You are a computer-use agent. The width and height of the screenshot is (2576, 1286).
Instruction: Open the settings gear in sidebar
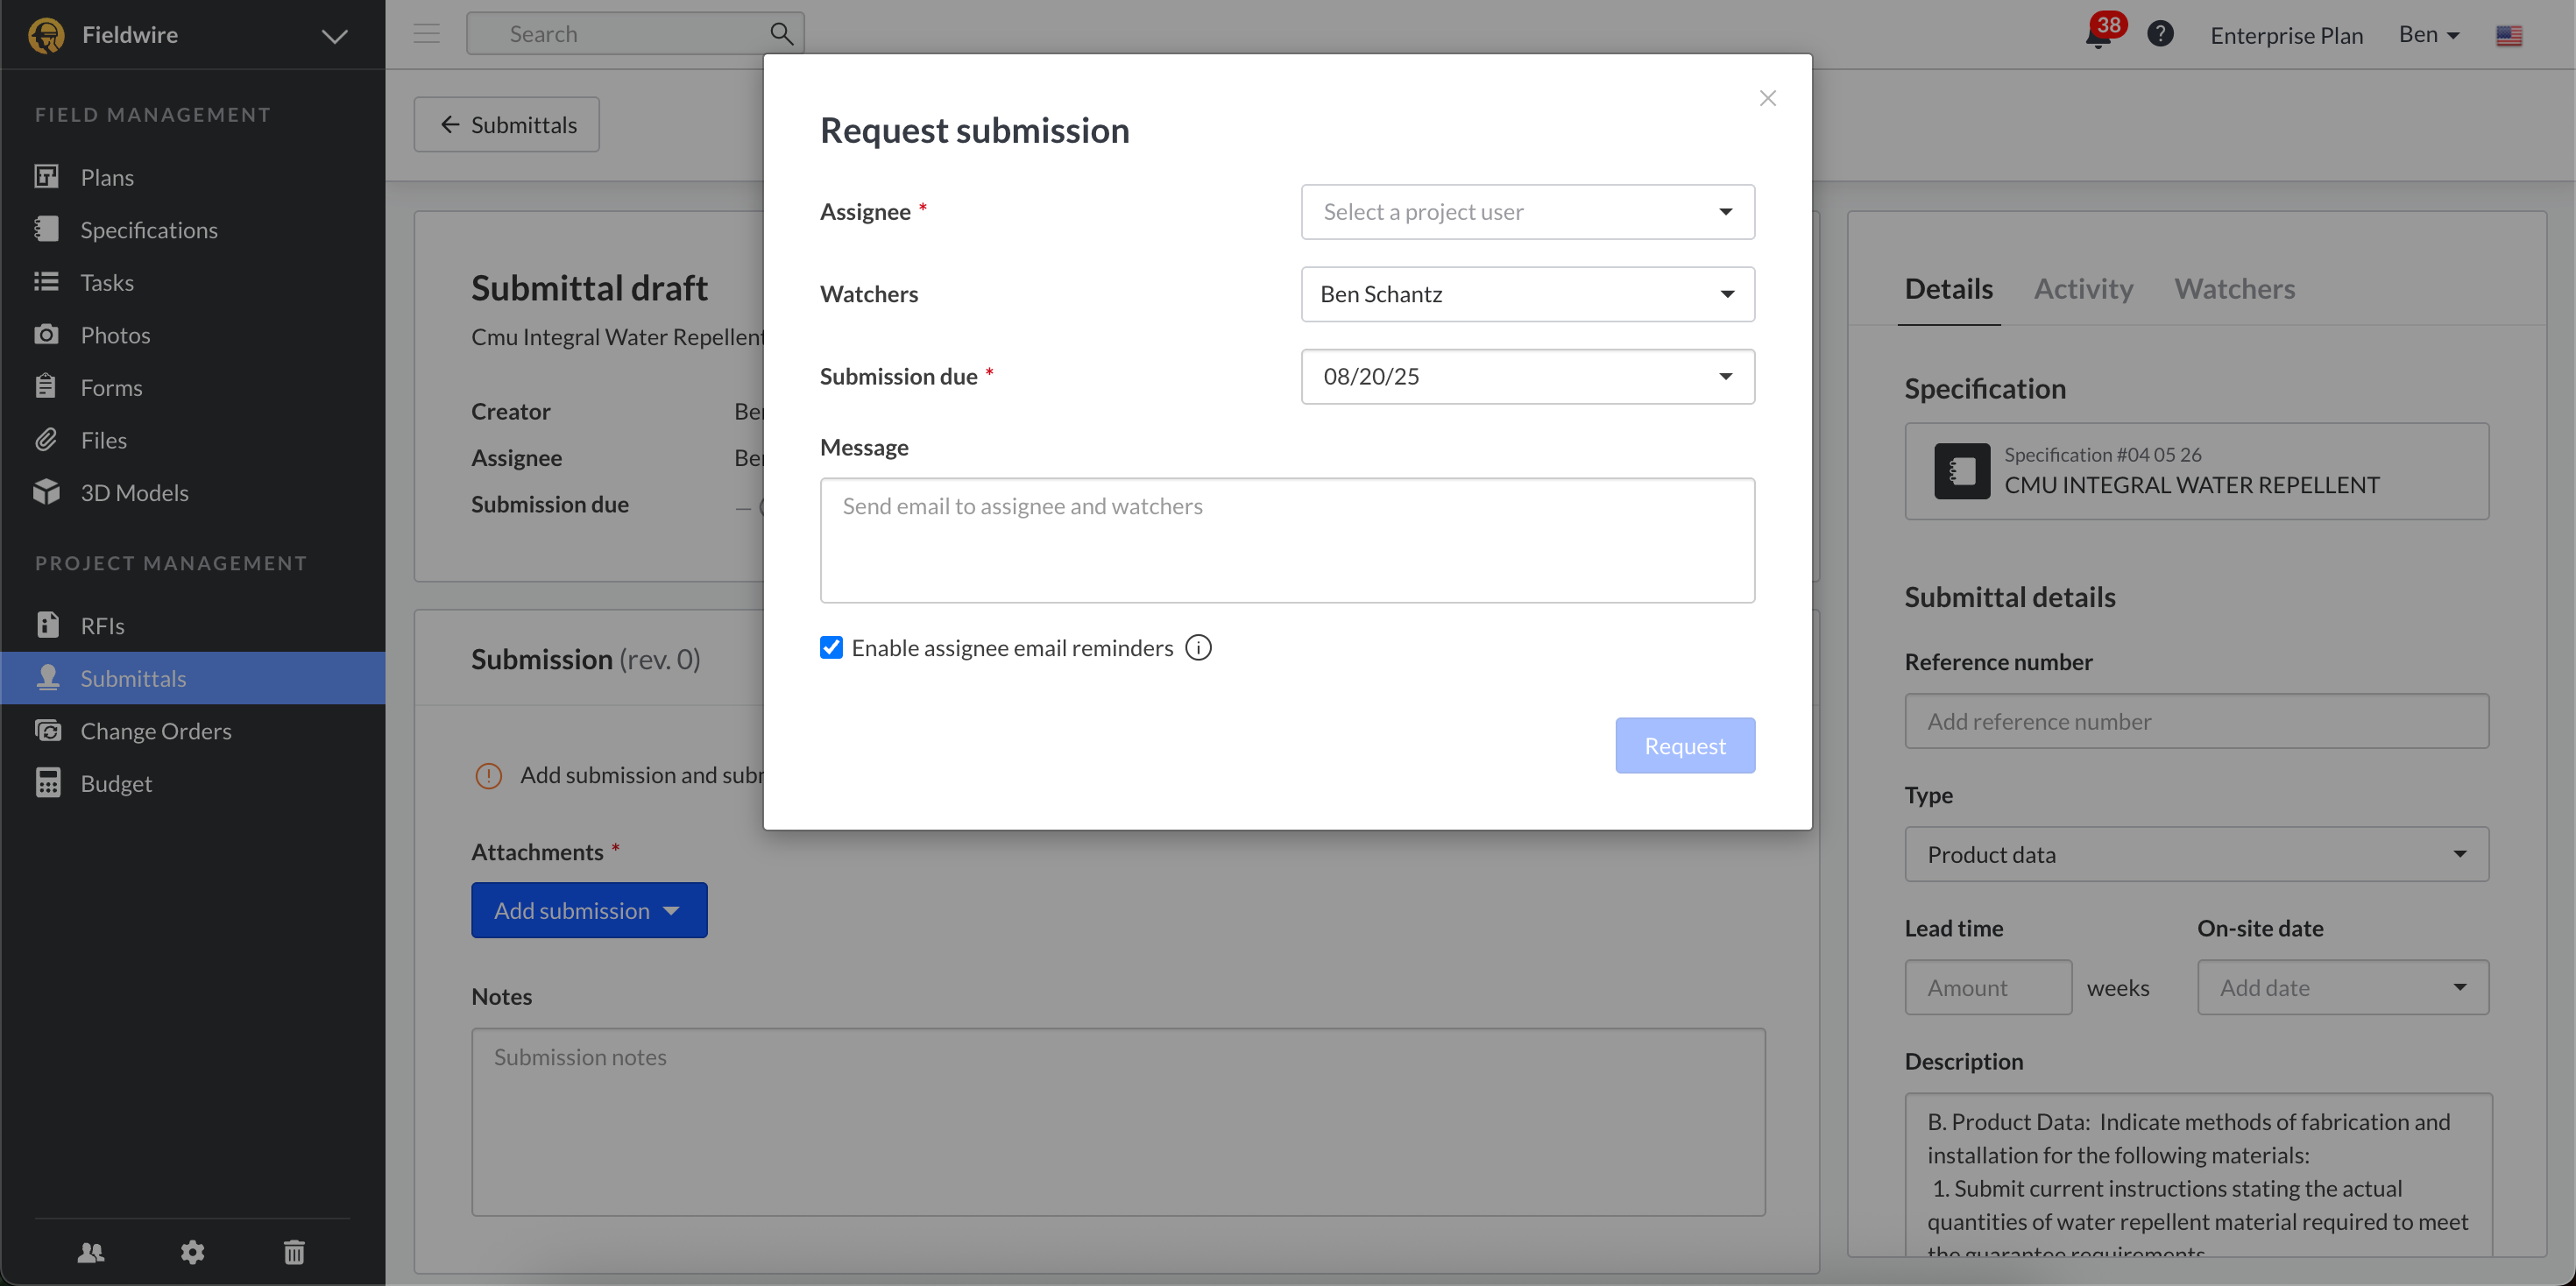[x=192, y=1251]
